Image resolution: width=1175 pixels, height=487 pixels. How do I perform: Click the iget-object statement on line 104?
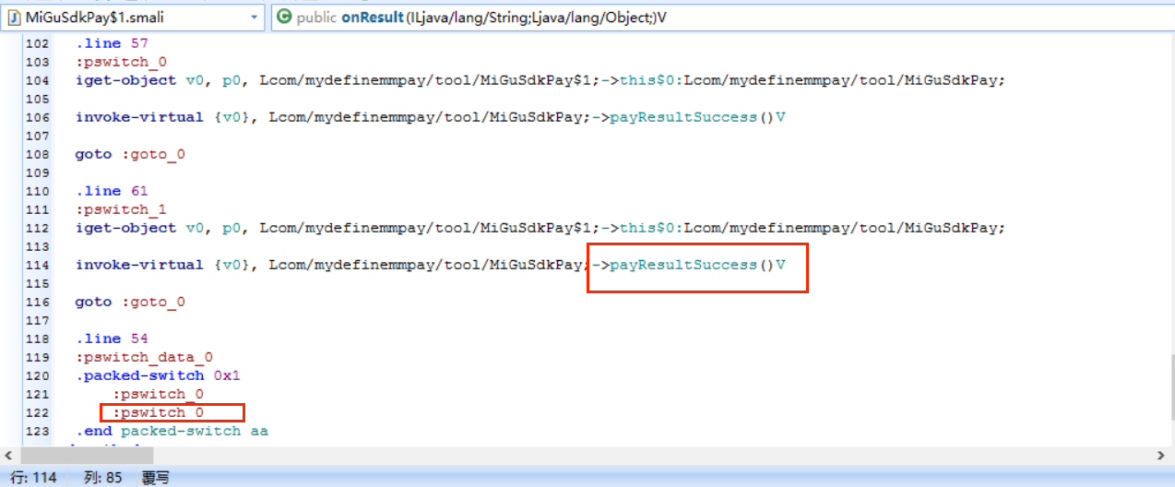click(540, 80)
